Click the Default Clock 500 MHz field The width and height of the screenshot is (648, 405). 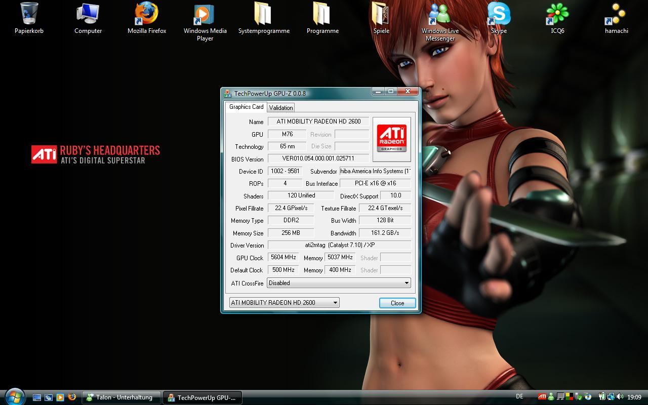pyautogui.click(x=283, y=270)
